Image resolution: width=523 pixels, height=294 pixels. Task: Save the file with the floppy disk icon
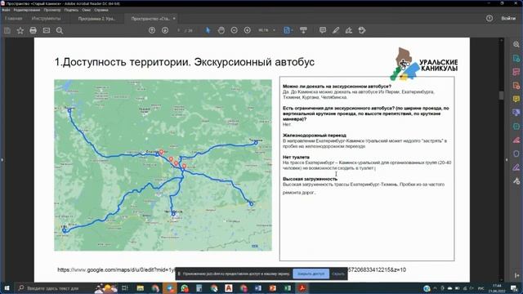(x=7, y=31)
